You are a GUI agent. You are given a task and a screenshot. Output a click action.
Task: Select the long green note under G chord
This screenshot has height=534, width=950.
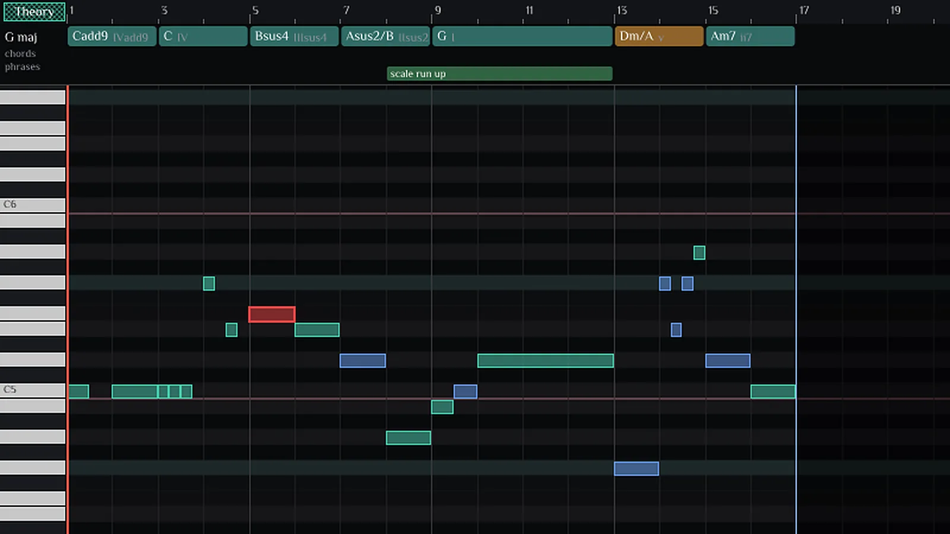[x=546, y=360]
